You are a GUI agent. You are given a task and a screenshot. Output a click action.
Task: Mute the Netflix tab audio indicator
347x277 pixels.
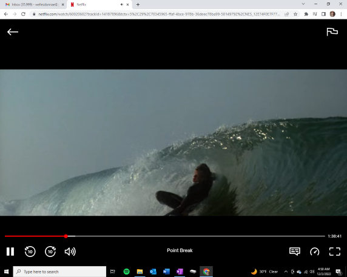122,4
